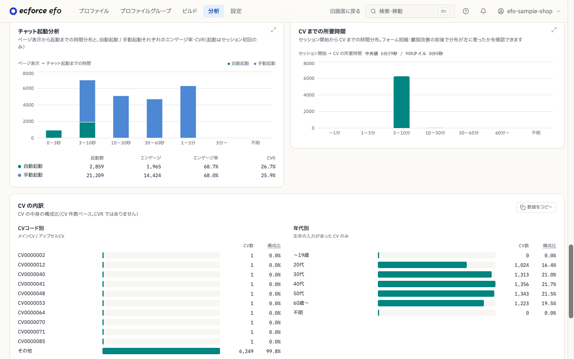
Task: Click the 1〜3分 bar in chat chart
Action: [x=188, y=112]
